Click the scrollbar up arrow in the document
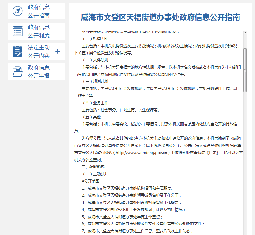The height and width of the screenshot is (235, 255). [245, 32]
